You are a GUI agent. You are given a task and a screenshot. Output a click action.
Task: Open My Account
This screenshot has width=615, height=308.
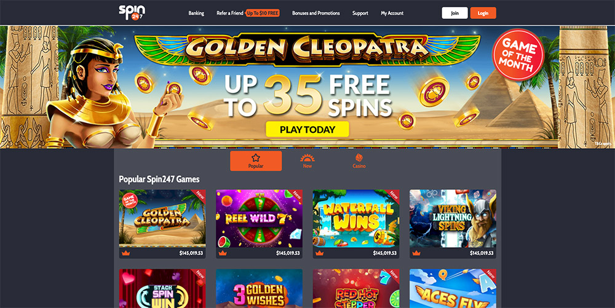[x=392, y=13]
